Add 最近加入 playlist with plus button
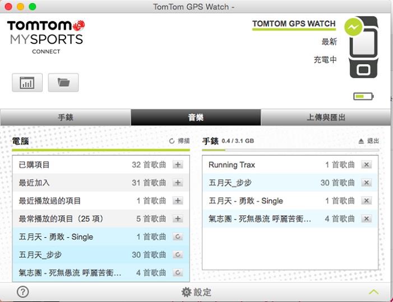The width and height of the screenshot is (393, 302). click(x=178, y=182)
